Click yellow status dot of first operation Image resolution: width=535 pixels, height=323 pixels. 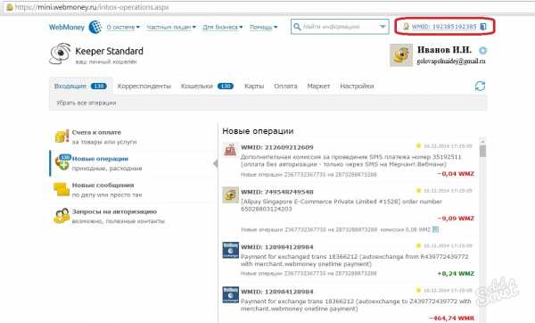tap(419, 145)
